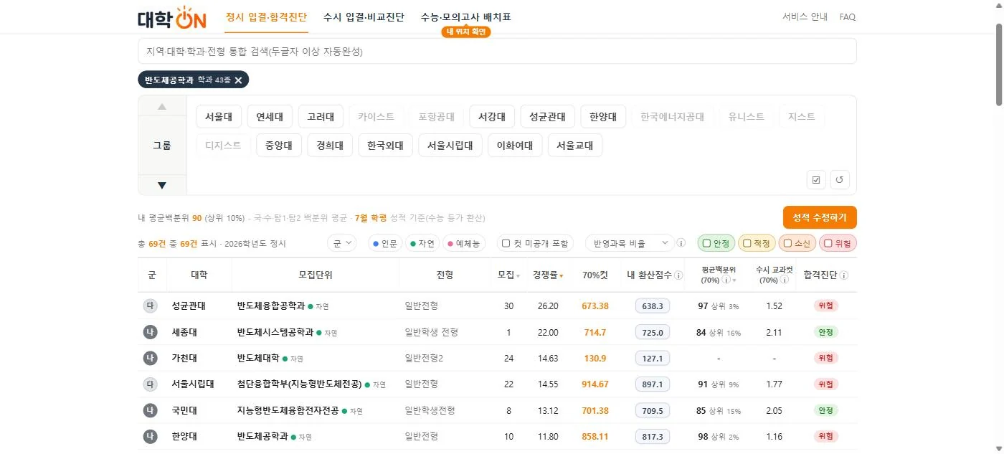
Task: Toggle the 소신 filter checkbox
Action: pyautogui.click(x=788, y=243)
